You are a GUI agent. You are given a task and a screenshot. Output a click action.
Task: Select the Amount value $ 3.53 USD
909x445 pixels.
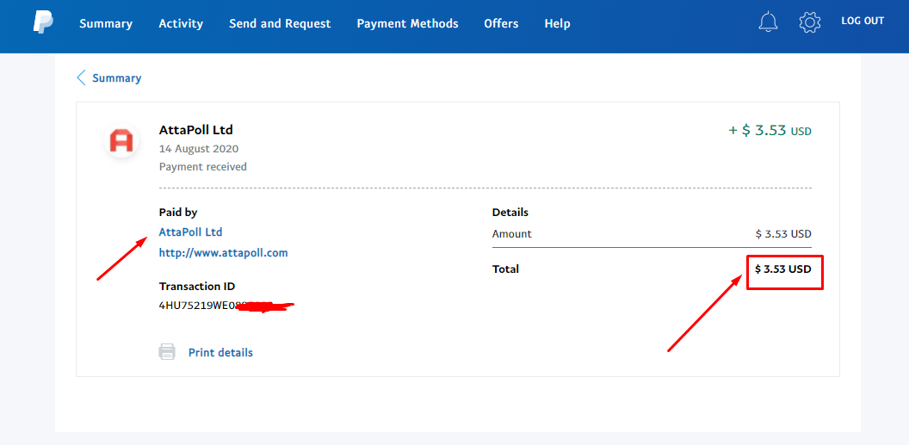[784, 234]
